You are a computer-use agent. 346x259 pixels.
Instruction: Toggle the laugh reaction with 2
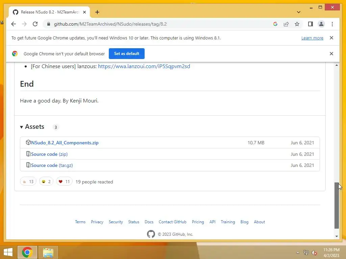click(x=46, y=181)
